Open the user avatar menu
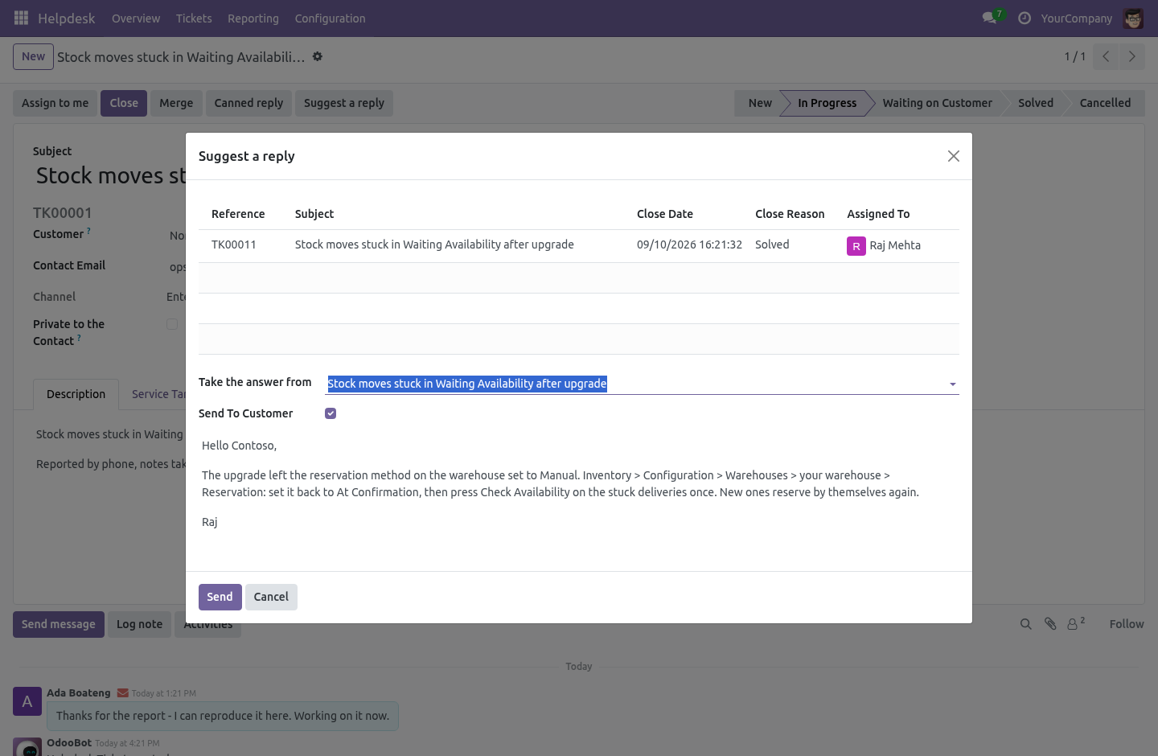Viewport: 1158px width, 756px height. pos(1133,18)
